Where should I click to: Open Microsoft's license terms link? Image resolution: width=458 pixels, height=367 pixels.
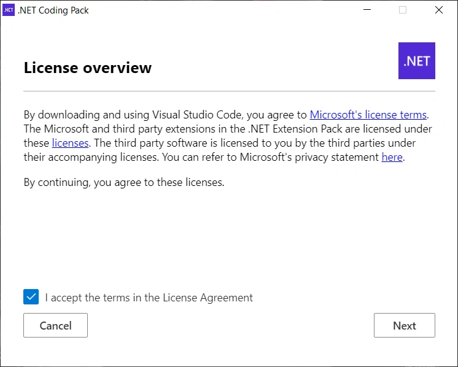coord(368,115)
